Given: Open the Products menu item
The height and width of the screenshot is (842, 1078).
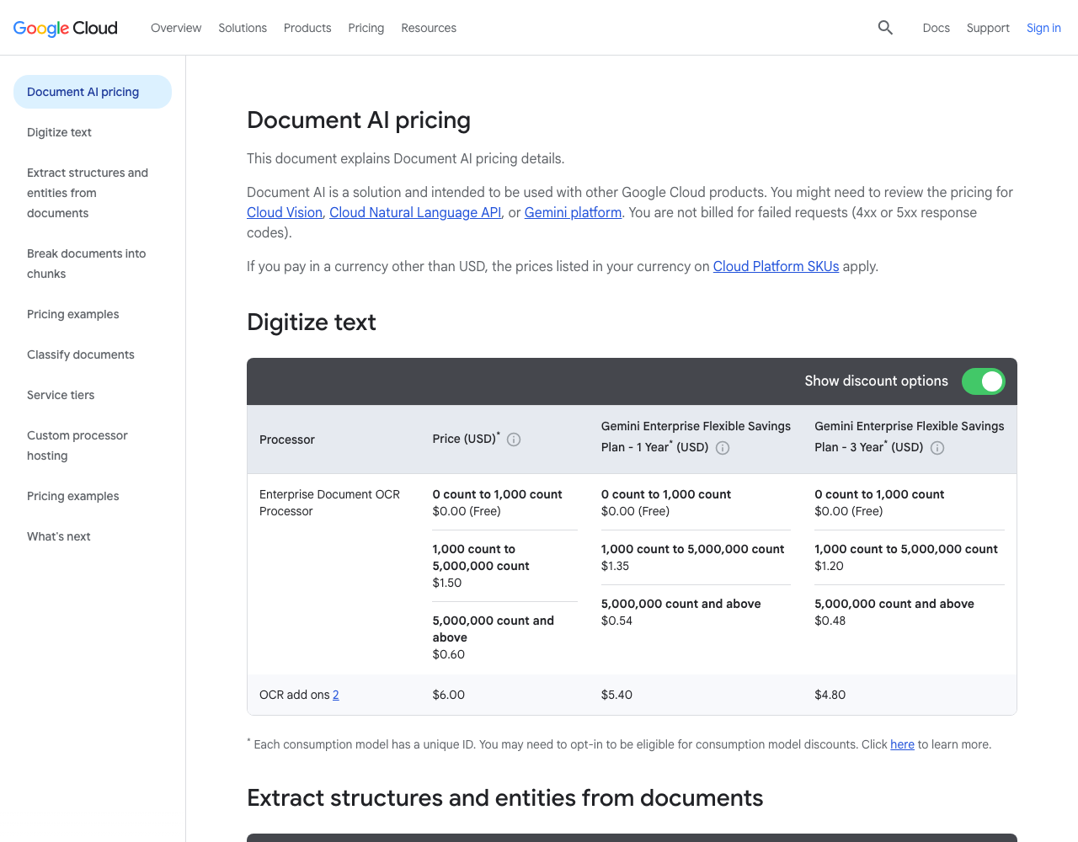Looking at the screenshot, I should (x=307, y=28).
